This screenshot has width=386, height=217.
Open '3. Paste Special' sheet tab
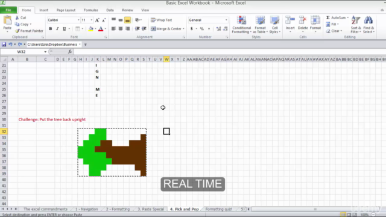coord(151,209)
